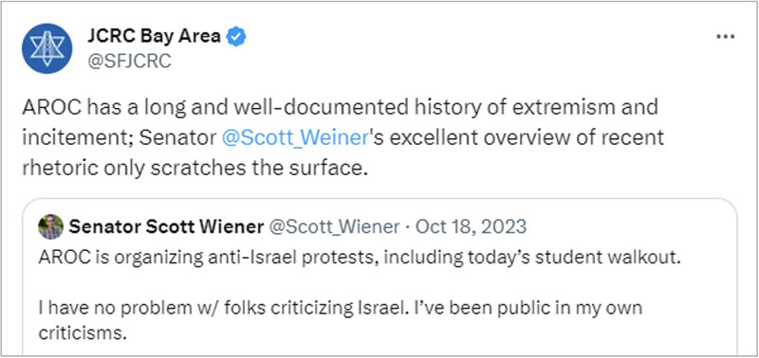Viewport: 759px width, 358px height.
Task: Click 'rhetoric only scratches the surface' line
Action: 192,168
